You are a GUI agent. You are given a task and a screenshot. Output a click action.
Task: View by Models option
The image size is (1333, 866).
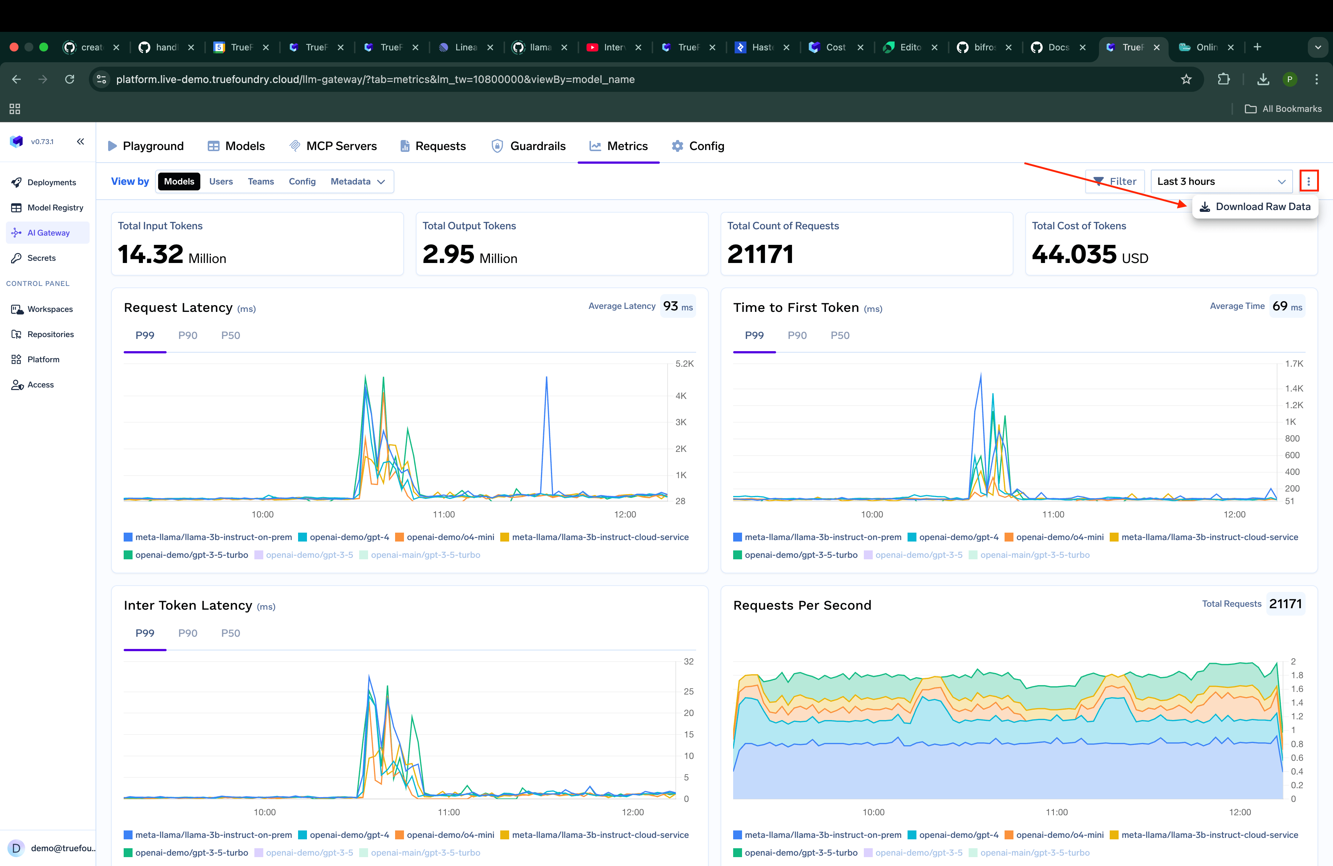[x=179, y=181]
